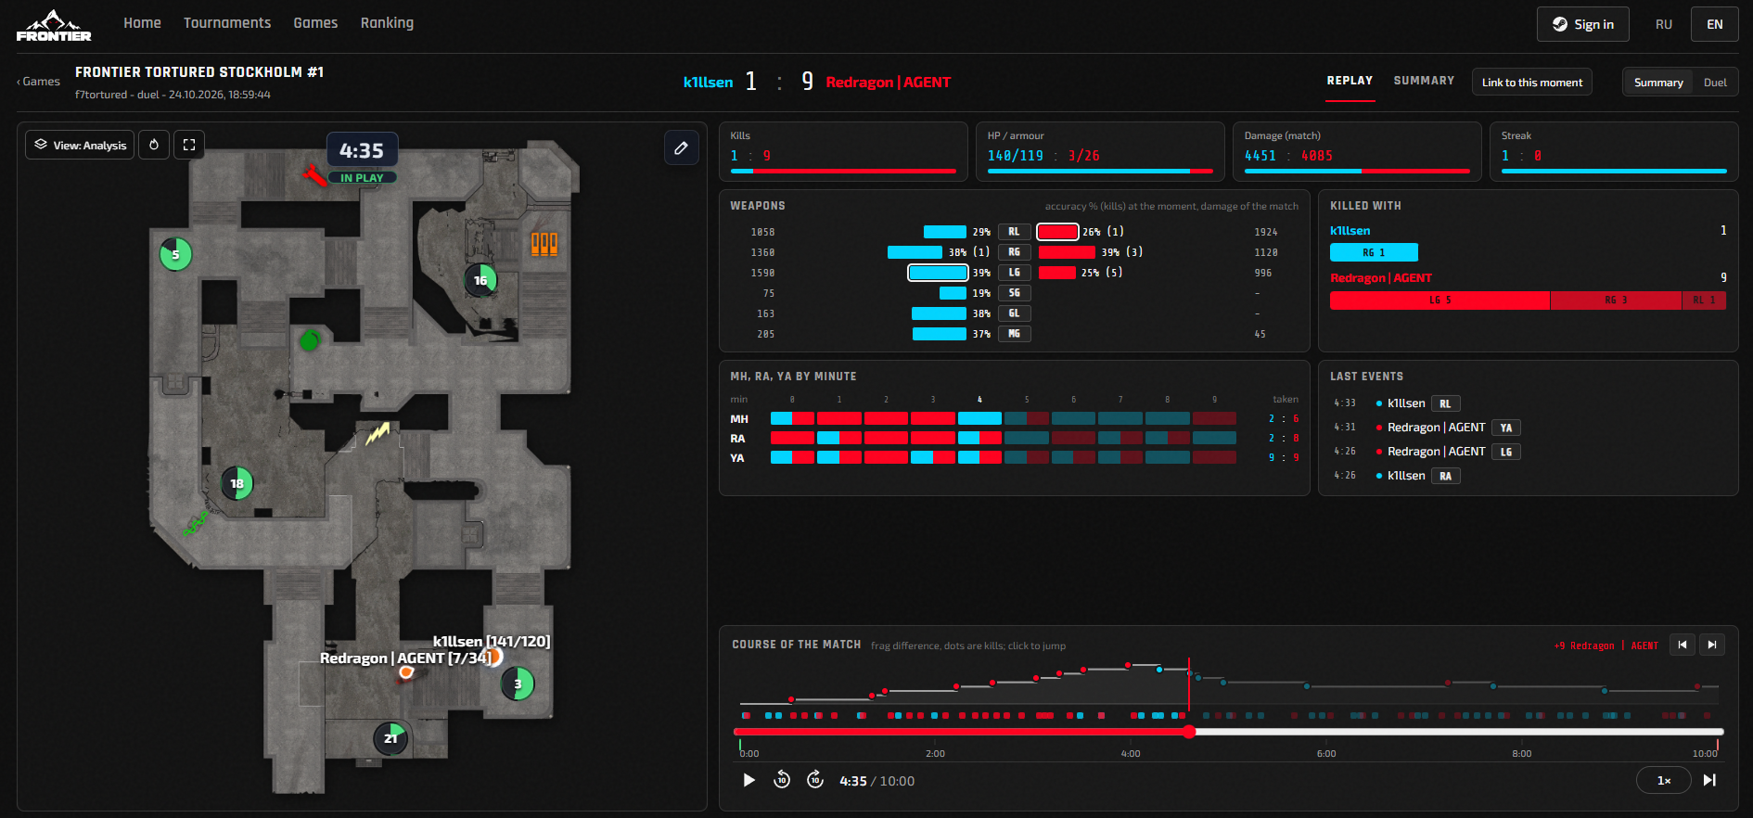Select the red rocket launcher map icon
The width and height of the screenshot is (1753, 818).
click(x=314, y=173)
